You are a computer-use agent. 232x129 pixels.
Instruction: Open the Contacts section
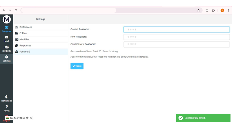click(x=7, y=49)
